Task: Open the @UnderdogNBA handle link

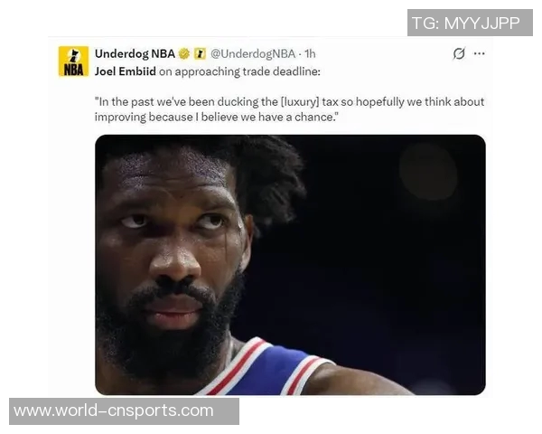Action: (253, 53)
